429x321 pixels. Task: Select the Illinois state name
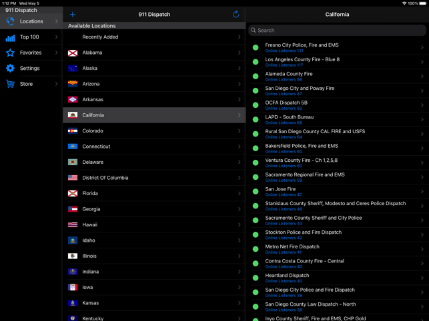point(89,256)
